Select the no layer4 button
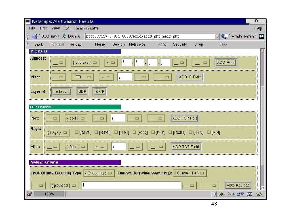The height and width of the screenshot is (218, 291). click(62, 92)
